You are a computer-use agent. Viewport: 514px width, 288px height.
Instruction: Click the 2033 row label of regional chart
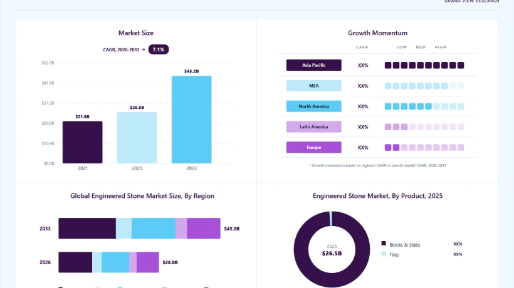[x=45, y=229]
